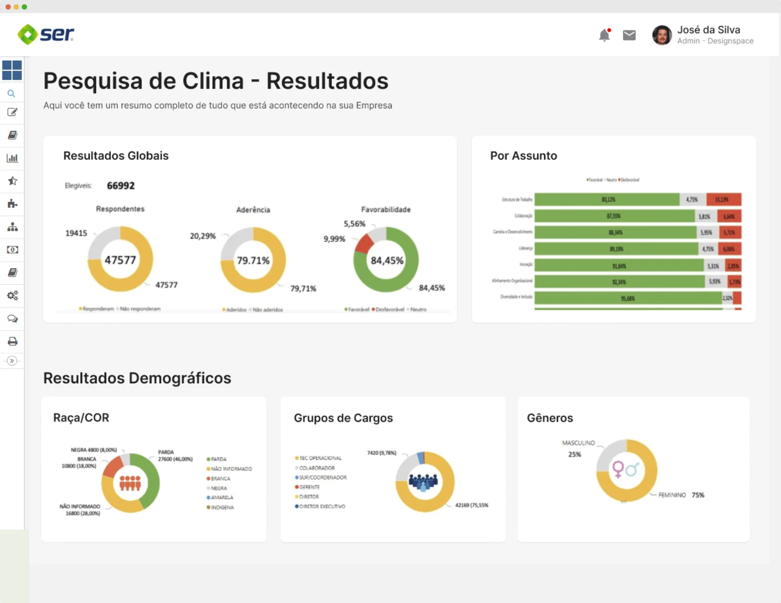781x603 pixels.
Task: Expand the sidebar with double-chevron button
Action: coord(12,361)
